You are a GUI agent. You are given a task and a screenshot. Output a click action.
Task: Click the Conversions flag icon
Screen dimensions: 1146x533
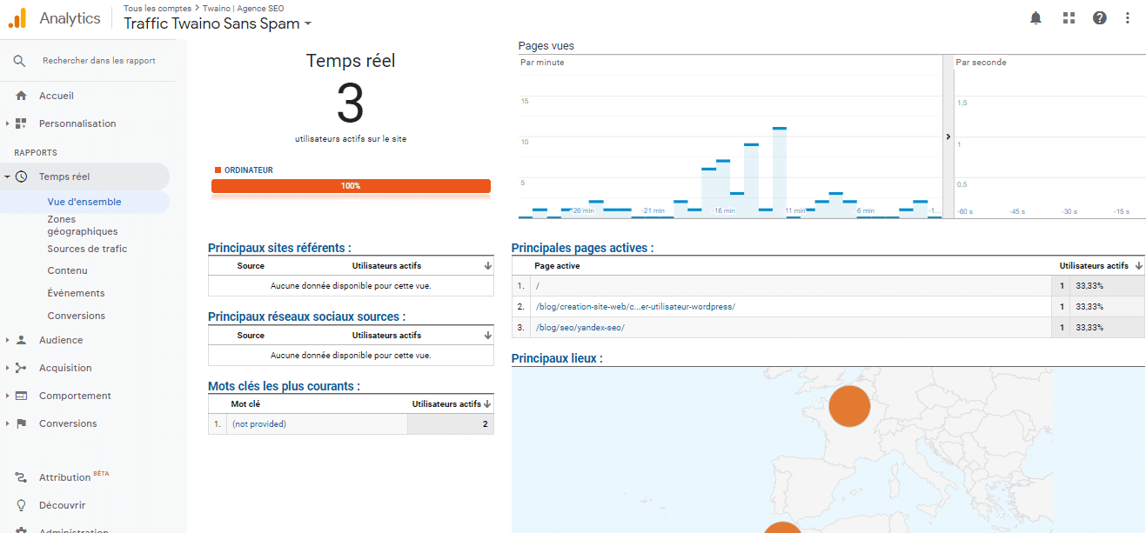[21, 423]
